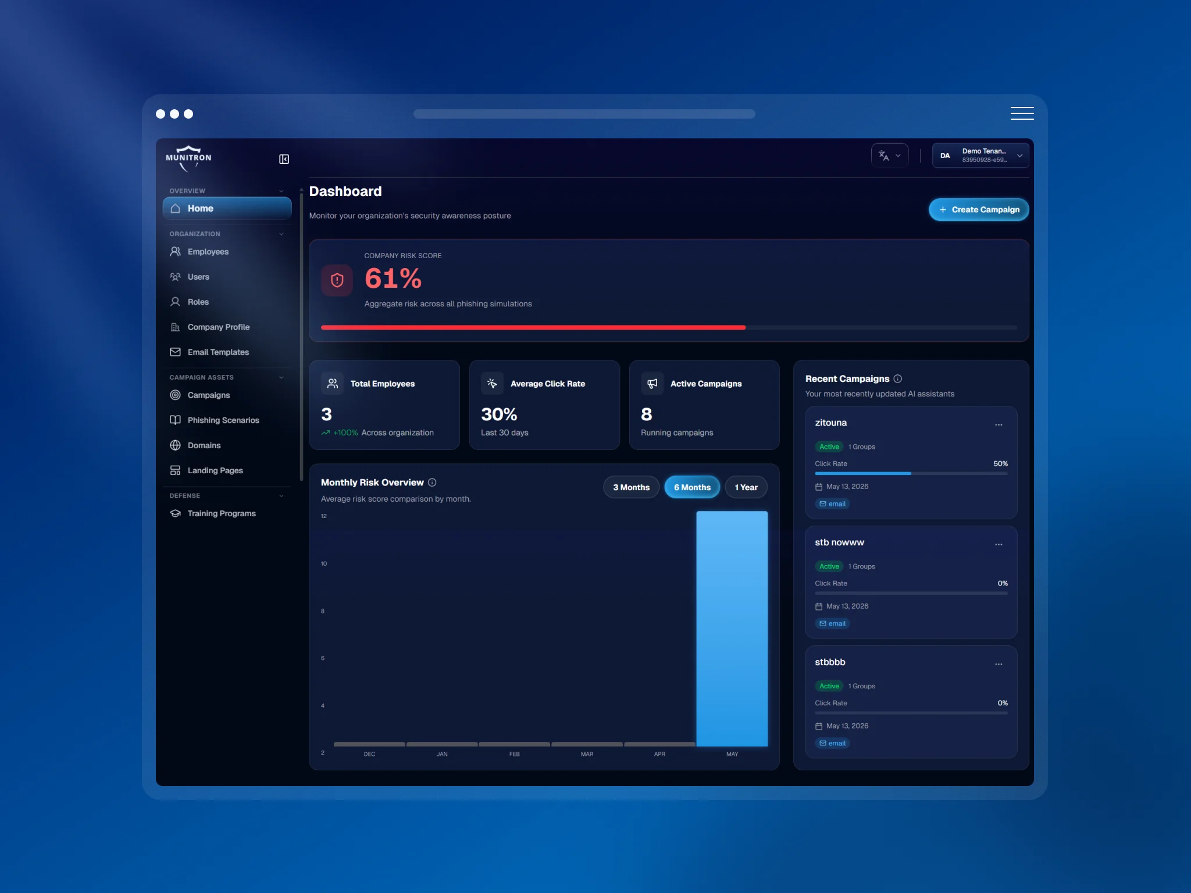This screenshot has width=1191, height=893.
Task: Click the Munitron logo
Action: point(188,159)
